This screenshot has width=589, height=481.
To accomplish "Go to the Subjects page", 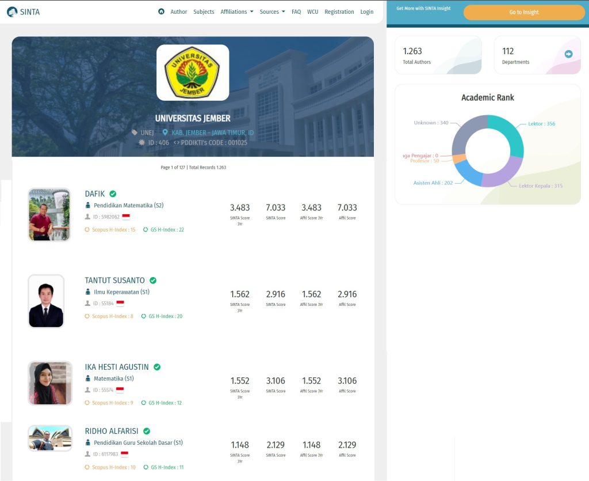I will [204, 12].
